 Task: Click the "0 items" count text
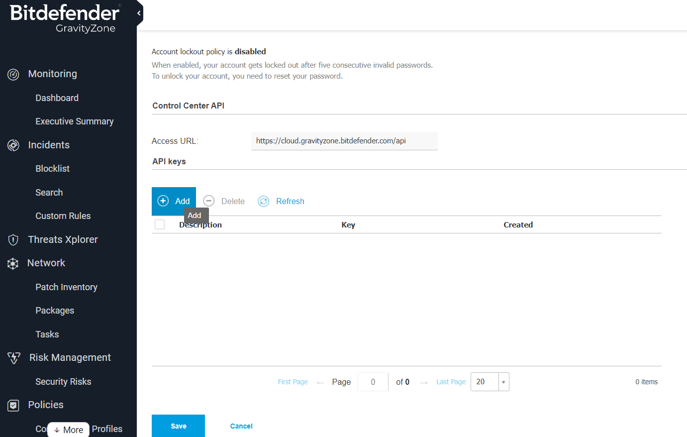[647, 382]
